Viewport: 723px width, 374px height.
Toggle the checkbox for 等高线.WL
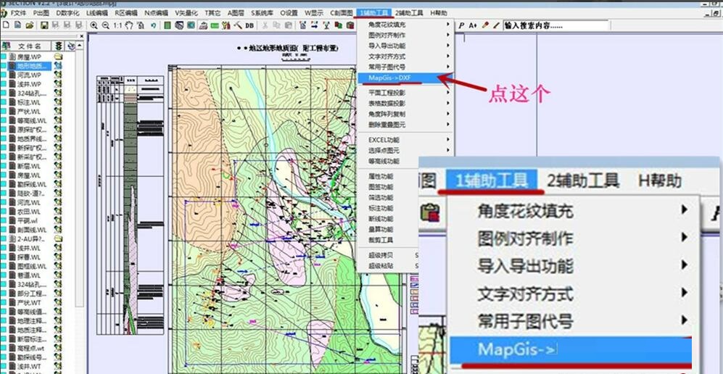click(x=4, y=120)
